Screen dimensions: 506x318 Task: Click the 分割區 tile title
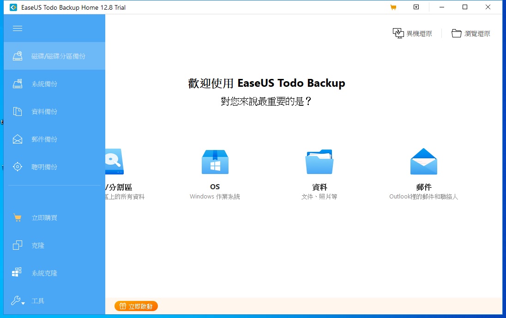click(x=119, y=187)
